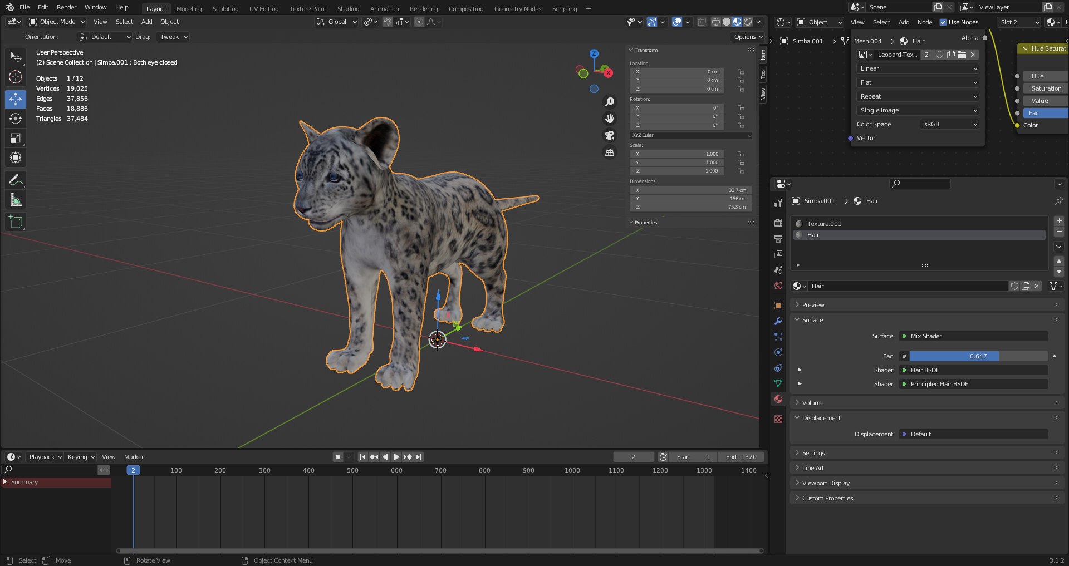Select the Texture.001 material slot
Screen dimensions: 1069x566
[x=919, y=224]
